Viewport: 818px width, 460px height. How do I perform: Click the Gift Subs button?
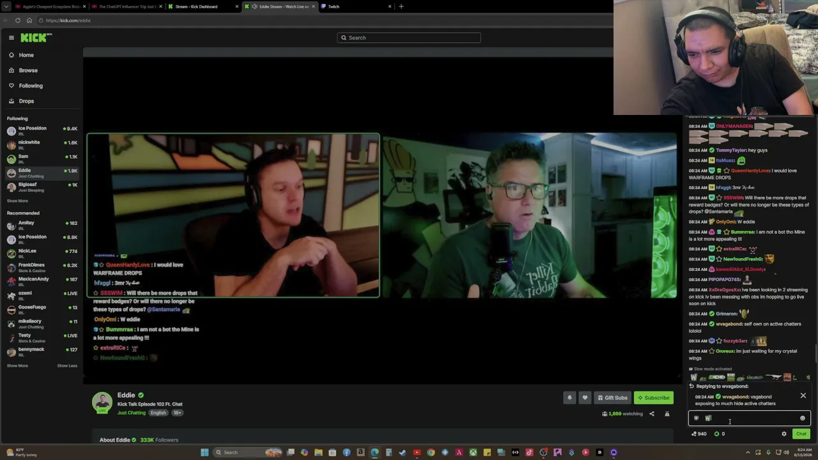pos(612,398)
